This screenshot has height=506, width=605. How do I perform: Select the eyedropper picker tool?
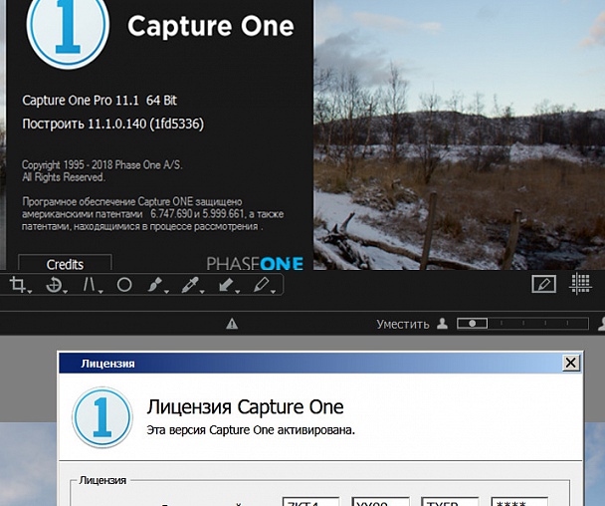190,285
